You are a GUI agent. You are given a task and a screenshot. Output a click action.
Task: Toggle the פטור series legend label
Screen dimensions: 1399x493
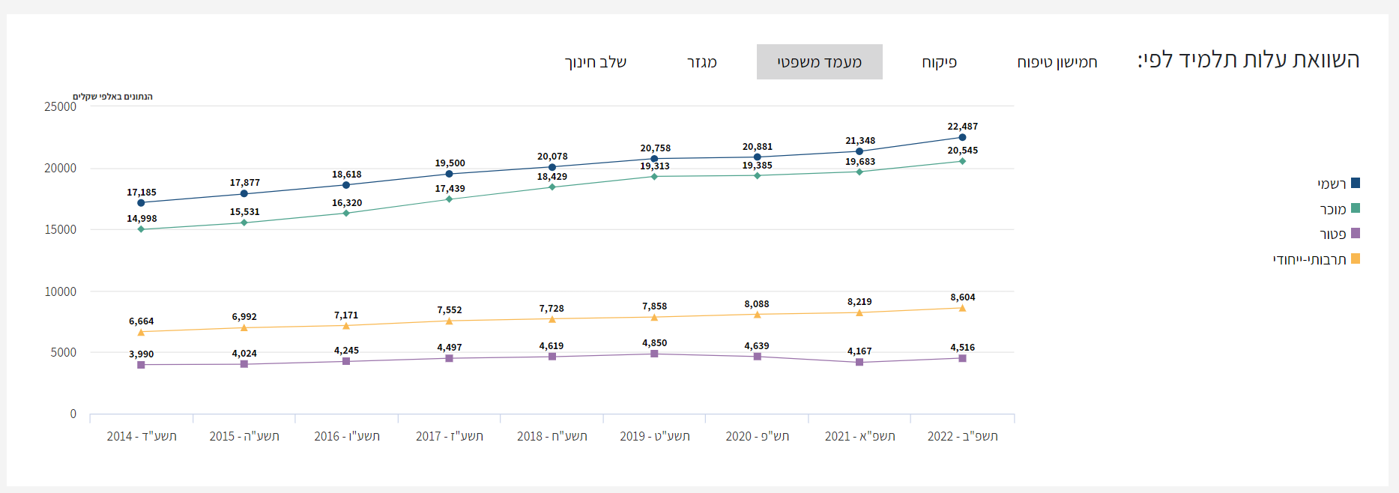pyautogui.click(x=1332, y=235)
